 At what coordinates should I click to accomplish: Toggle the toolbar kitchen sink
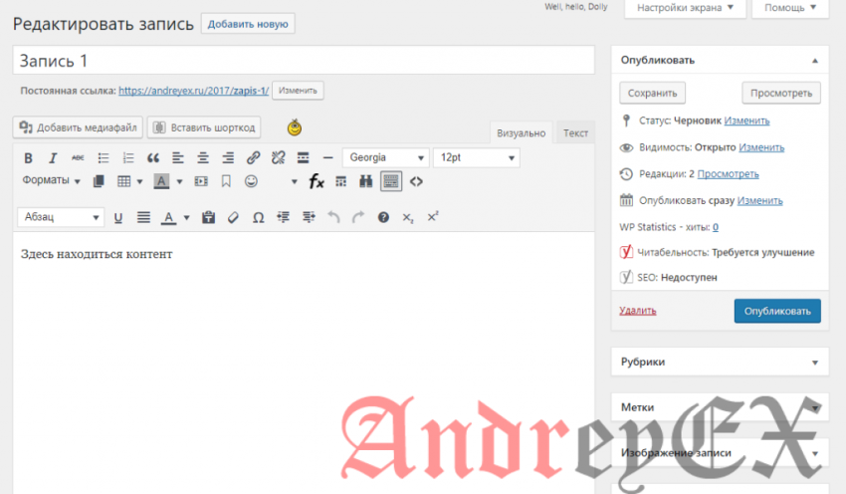pos(391,181)
